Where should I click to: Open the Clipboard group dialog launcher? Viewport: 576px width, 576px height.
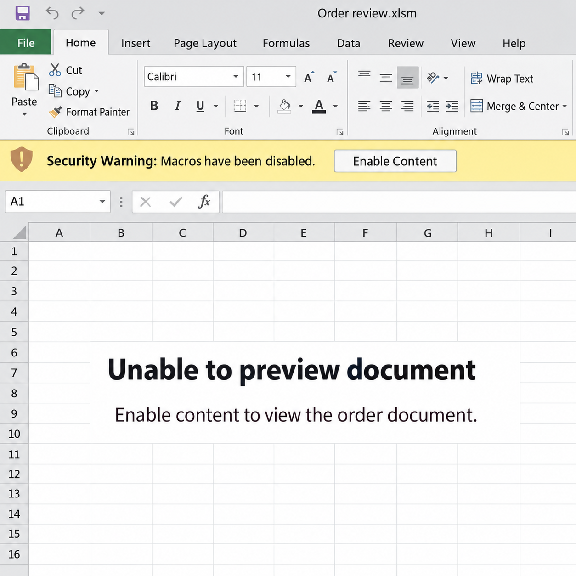coord(131,132)
